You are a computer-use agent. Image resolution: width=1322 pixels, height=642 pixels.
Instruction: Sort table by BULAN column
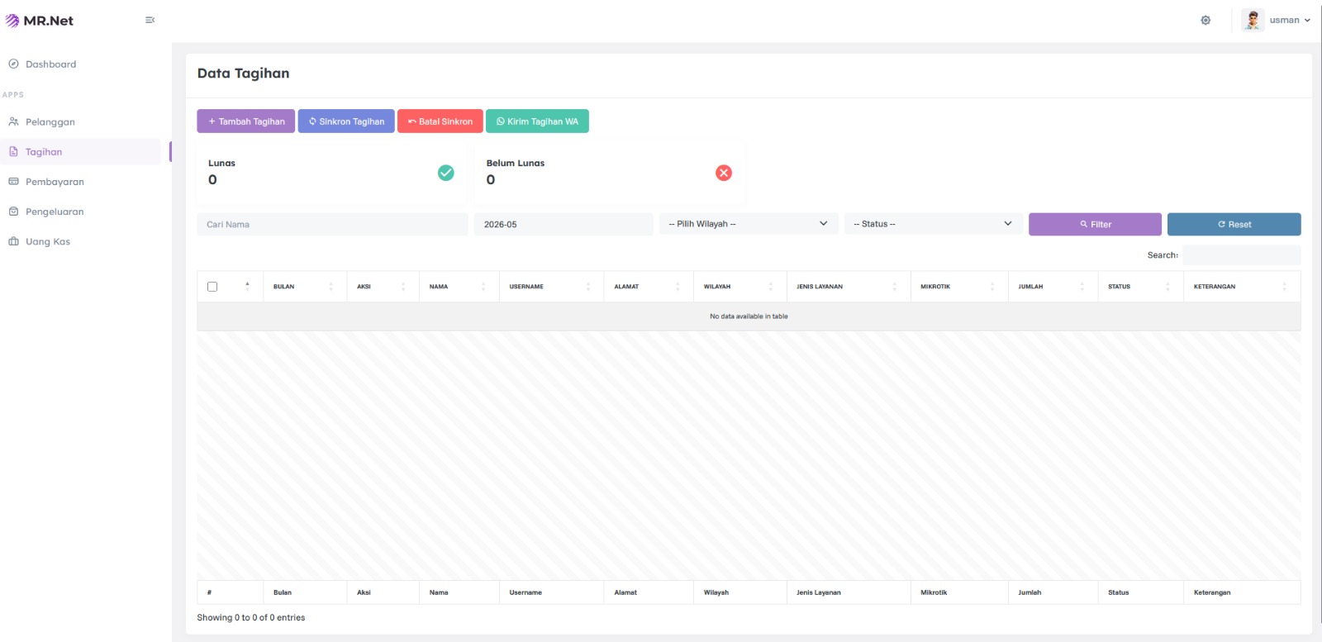305,287
